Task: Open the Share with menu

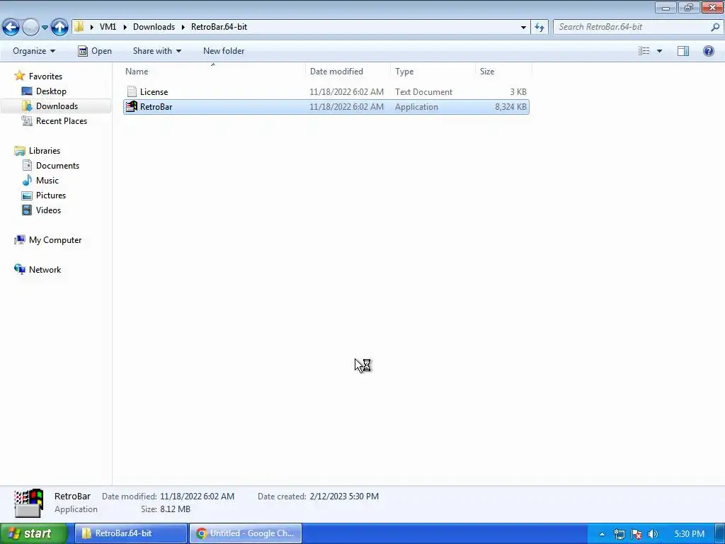Action: tap(156, 51)
